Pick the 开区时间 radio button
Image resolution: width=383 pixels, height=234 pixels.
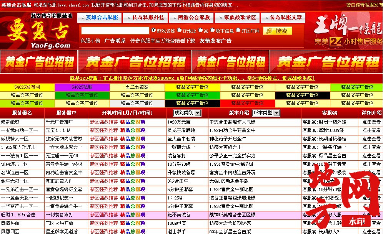tap(238, 30)
